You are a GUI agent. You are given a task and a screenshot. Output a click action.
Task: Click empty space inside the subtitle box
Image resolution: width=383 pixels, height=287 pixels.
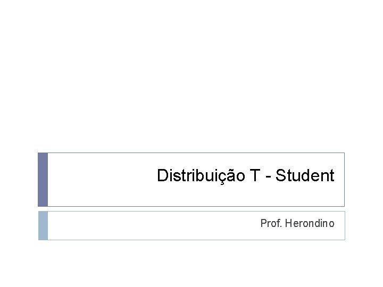tap(133, 225)
